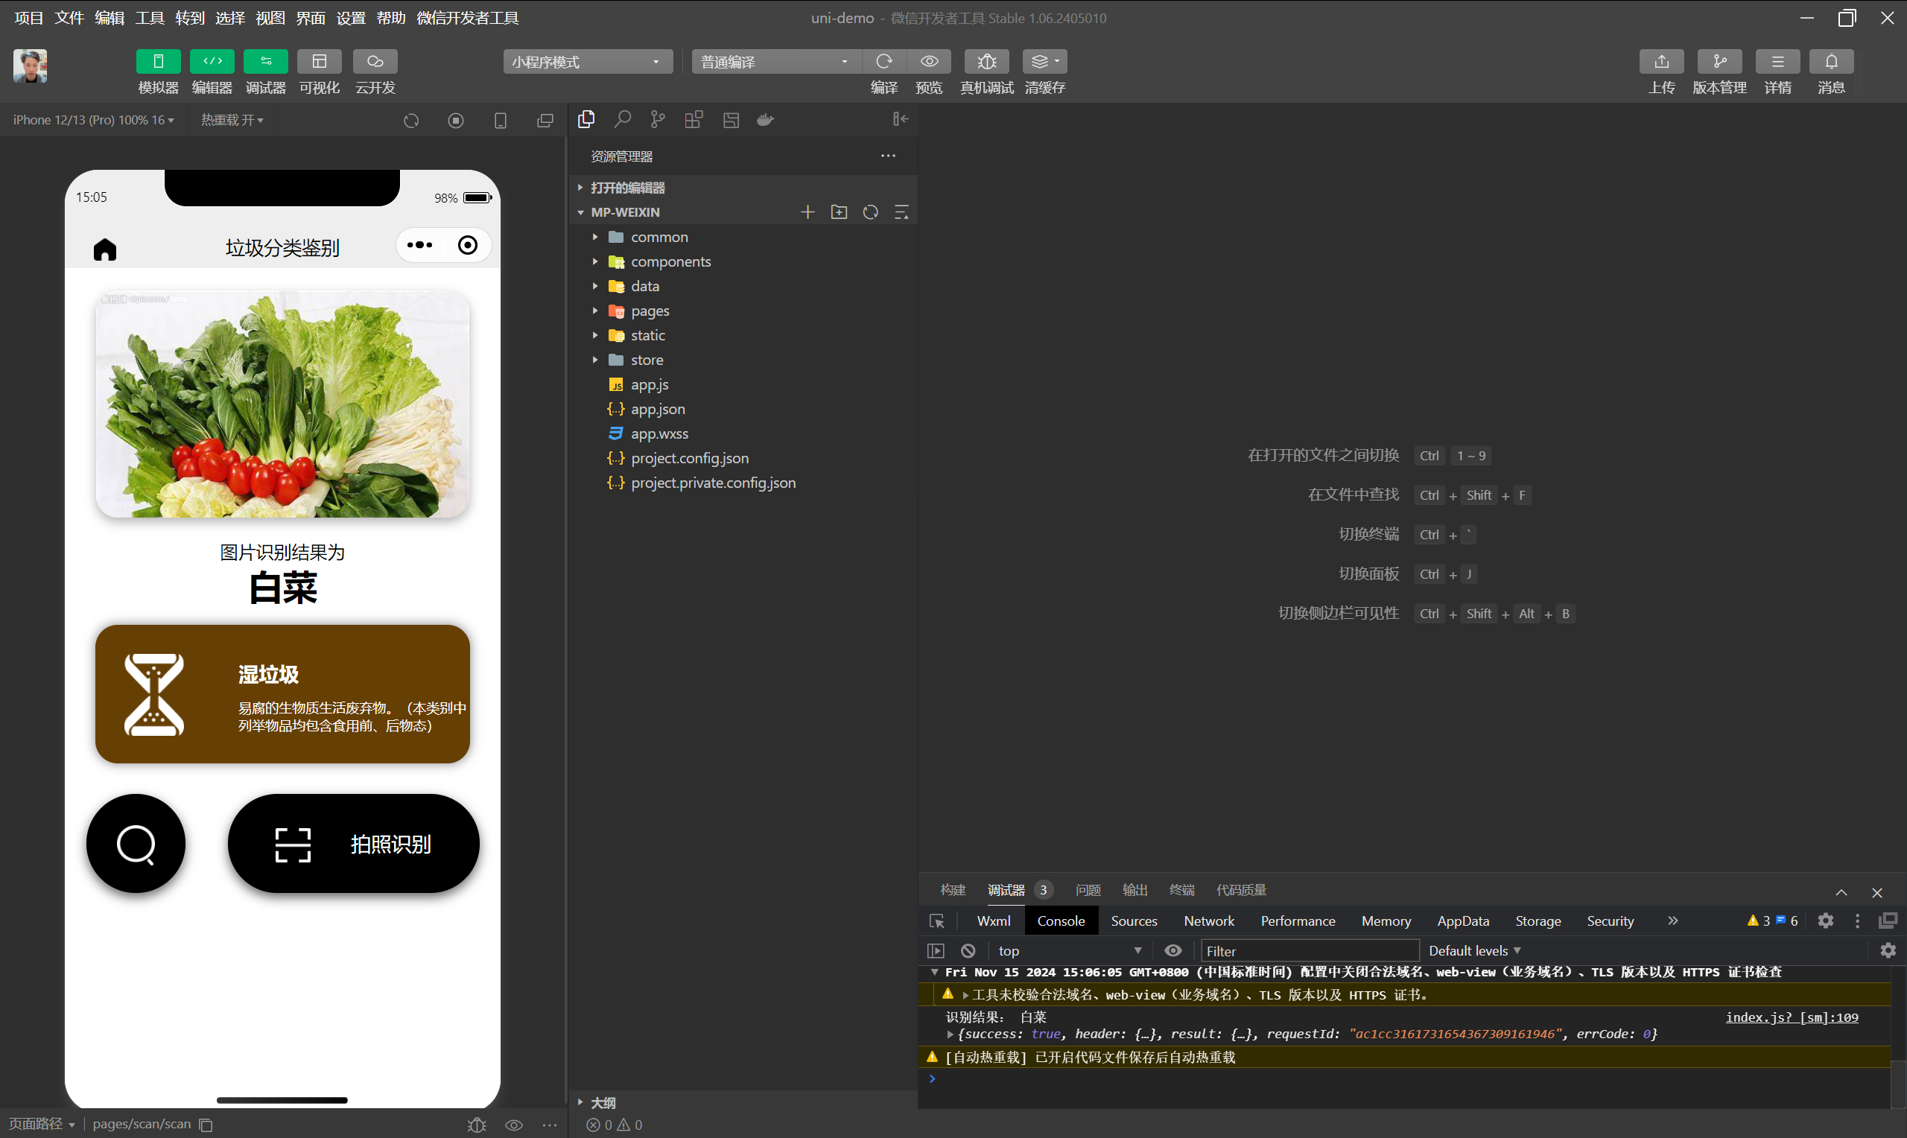
Task: Click the element inspector select icon
Action: click(936, 921)
